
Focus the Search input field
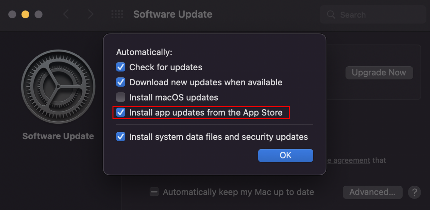373,15
